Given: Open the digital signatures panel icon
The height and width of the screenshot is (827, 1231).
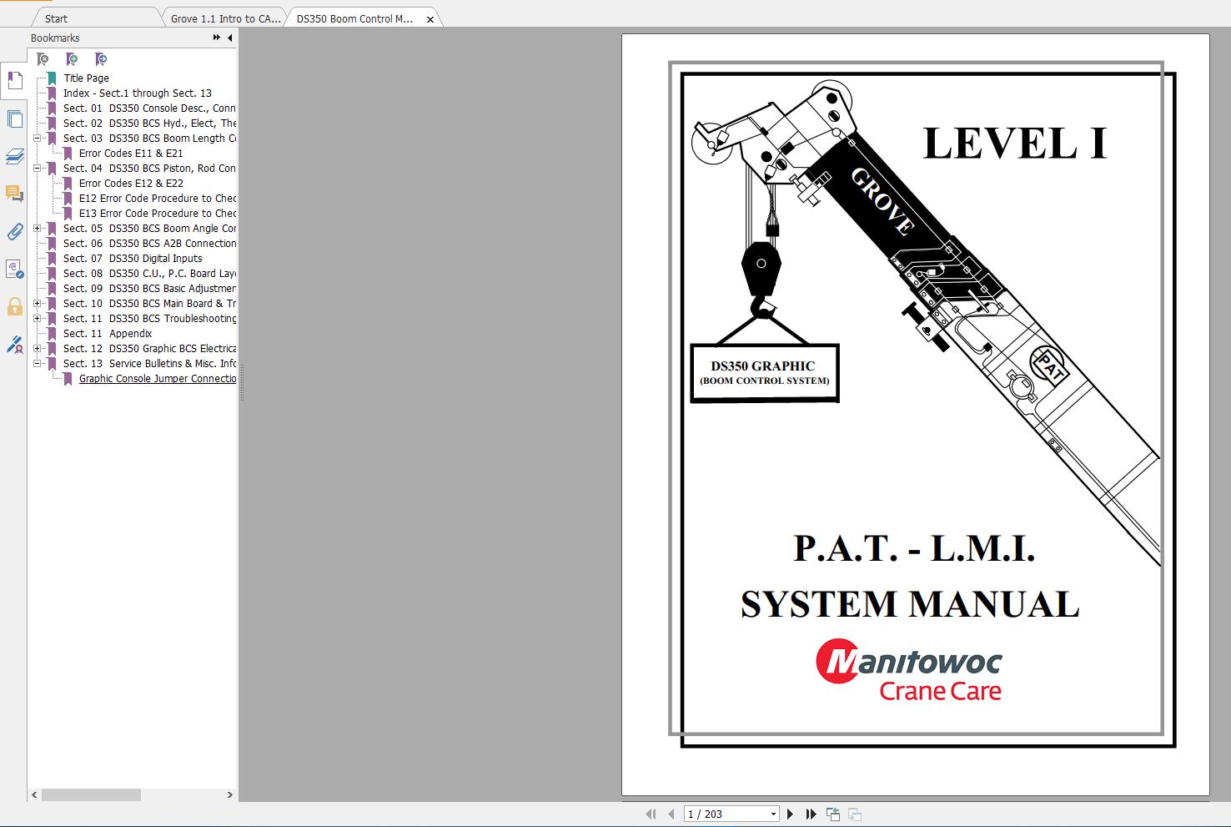Looking at the screenshot, I should pyautogui.click(x=14, y=269).
